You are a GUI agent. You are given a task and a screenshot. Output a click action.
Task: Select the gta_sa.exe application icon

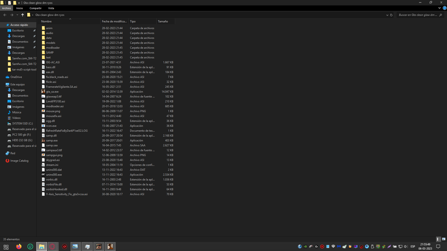[x=43, y=92]
